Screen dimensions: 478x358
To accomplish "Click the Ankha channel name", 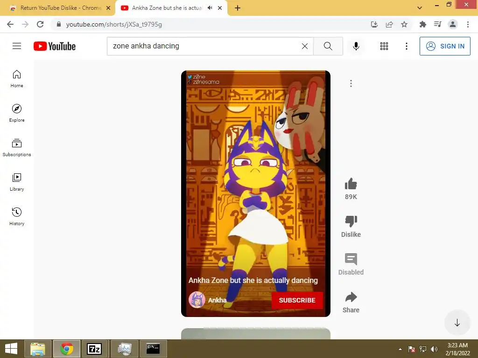I will (217, 300).
